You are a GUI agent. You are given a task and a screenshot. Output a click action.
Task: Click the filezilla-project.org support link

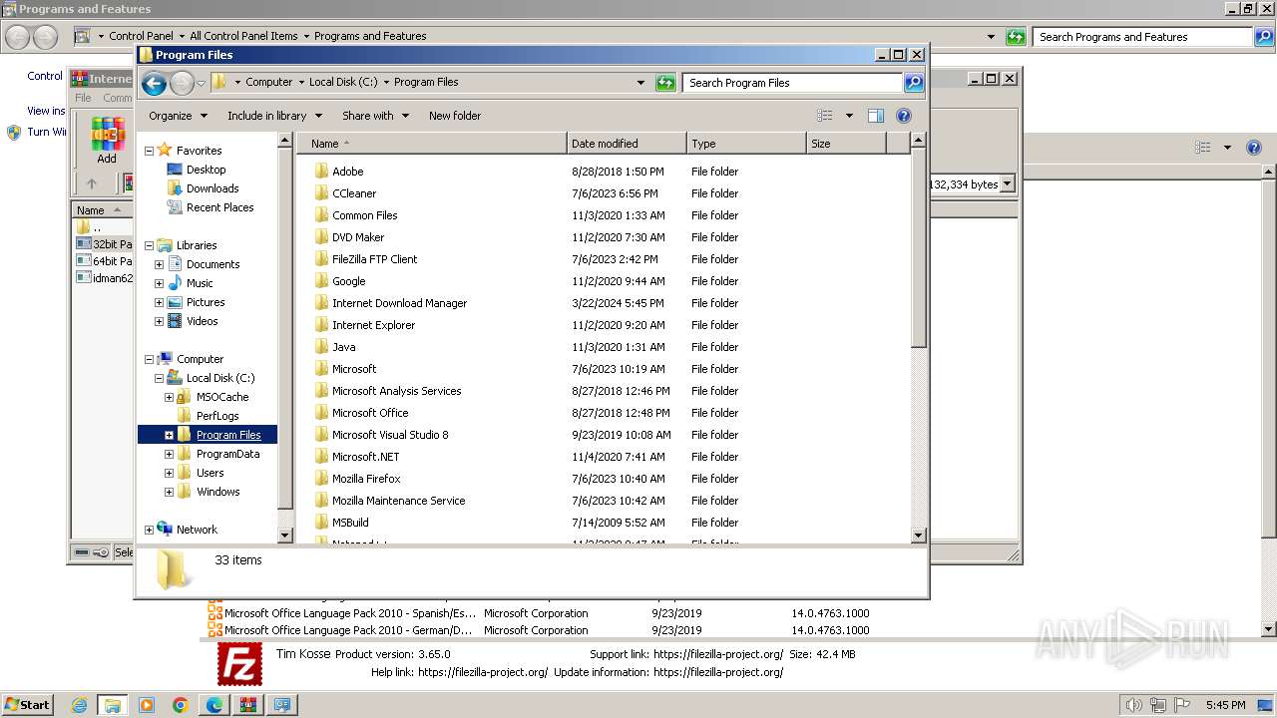tap(718, 654)
